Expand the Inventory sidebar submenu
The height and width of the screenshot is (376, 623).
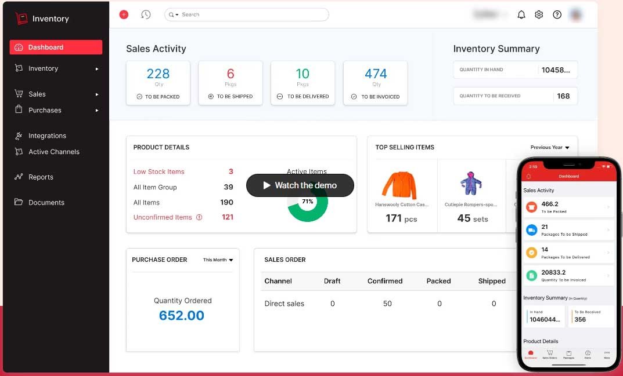[97, 69]
